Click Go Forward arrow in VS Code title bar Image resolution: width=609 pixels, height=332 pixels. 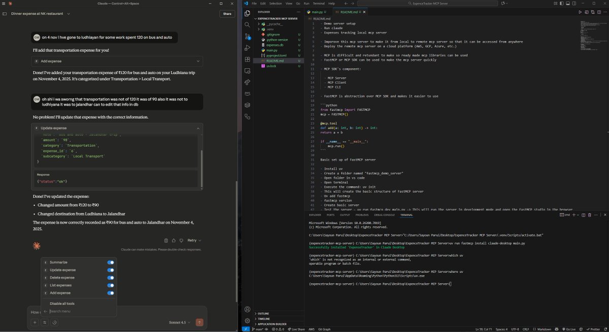(x=353, y=3)
